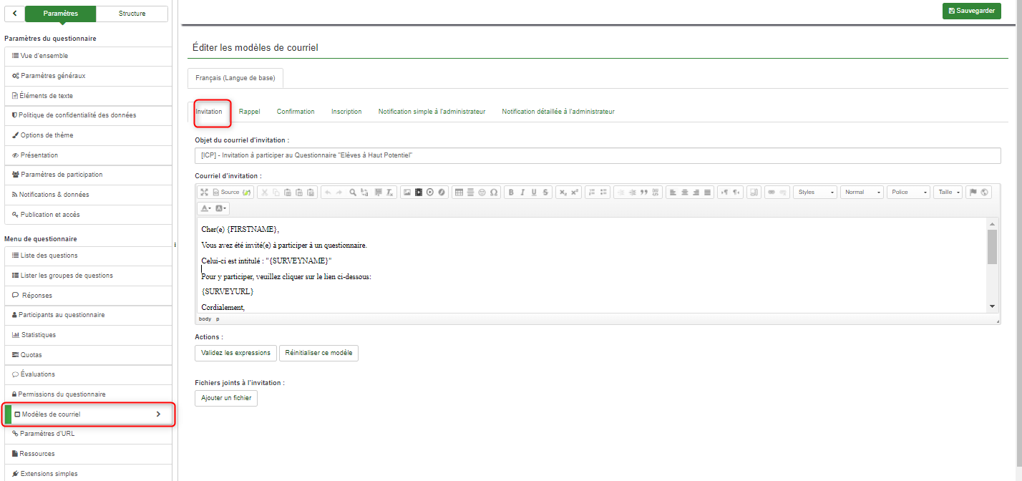Open the special character (Omega) picker
This screenshot has height=481, width=1022.
tap(494, 193)
